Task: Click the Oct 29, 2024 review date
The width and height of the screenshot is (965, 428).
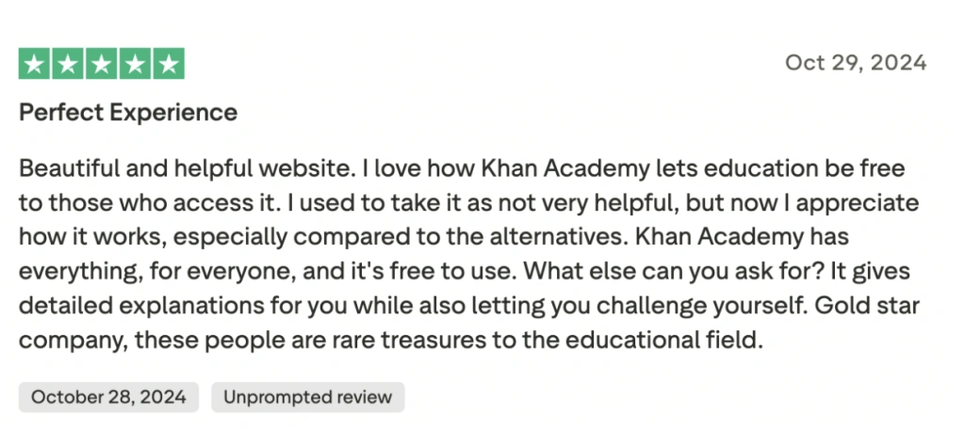Action: (856, 63)
